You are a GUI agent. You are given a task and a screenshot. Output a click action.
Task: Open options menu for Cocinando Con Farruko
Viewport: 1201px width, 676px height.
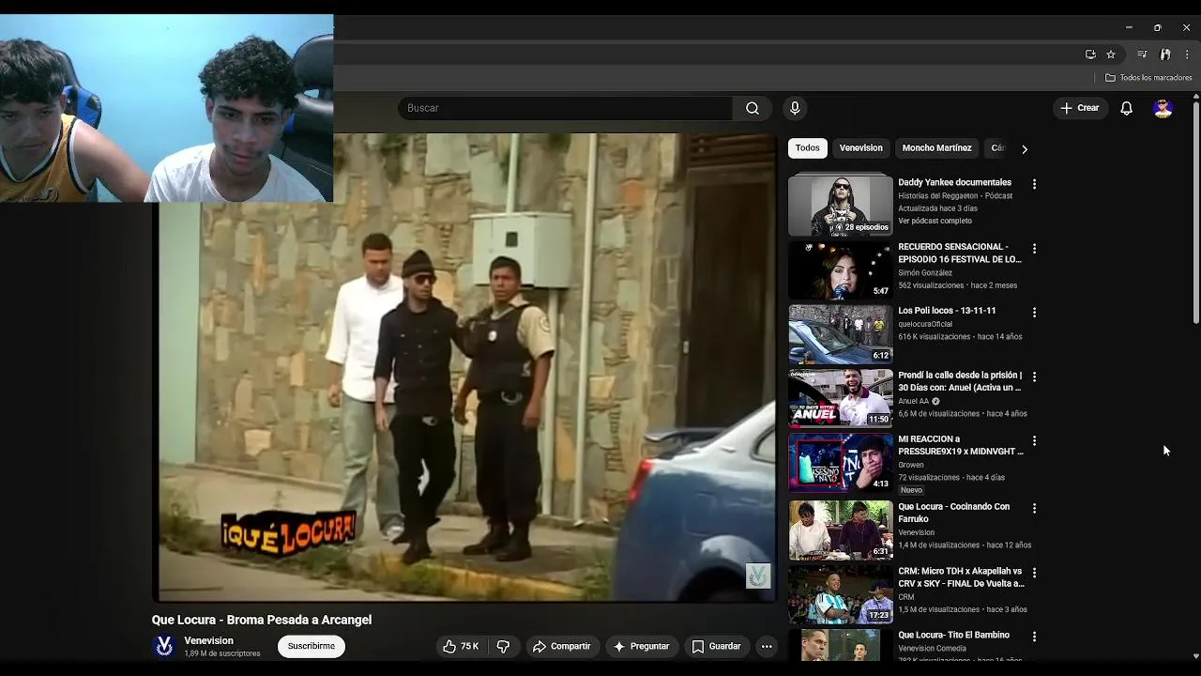coord(1034,508)
